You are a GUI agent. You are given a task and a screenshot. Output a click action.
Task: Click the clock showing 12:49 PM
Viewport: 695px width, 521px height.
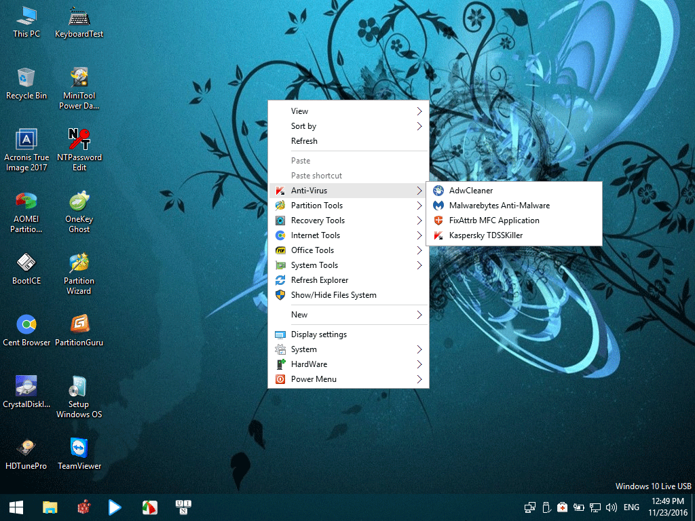(668, 501)
